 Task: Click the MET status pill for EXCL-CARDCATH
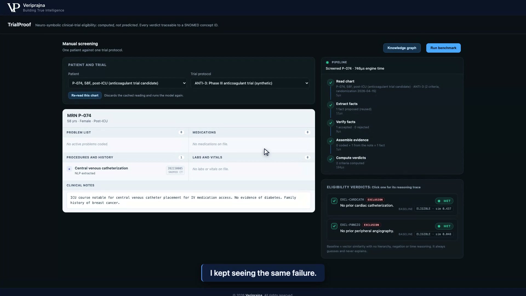444,201
